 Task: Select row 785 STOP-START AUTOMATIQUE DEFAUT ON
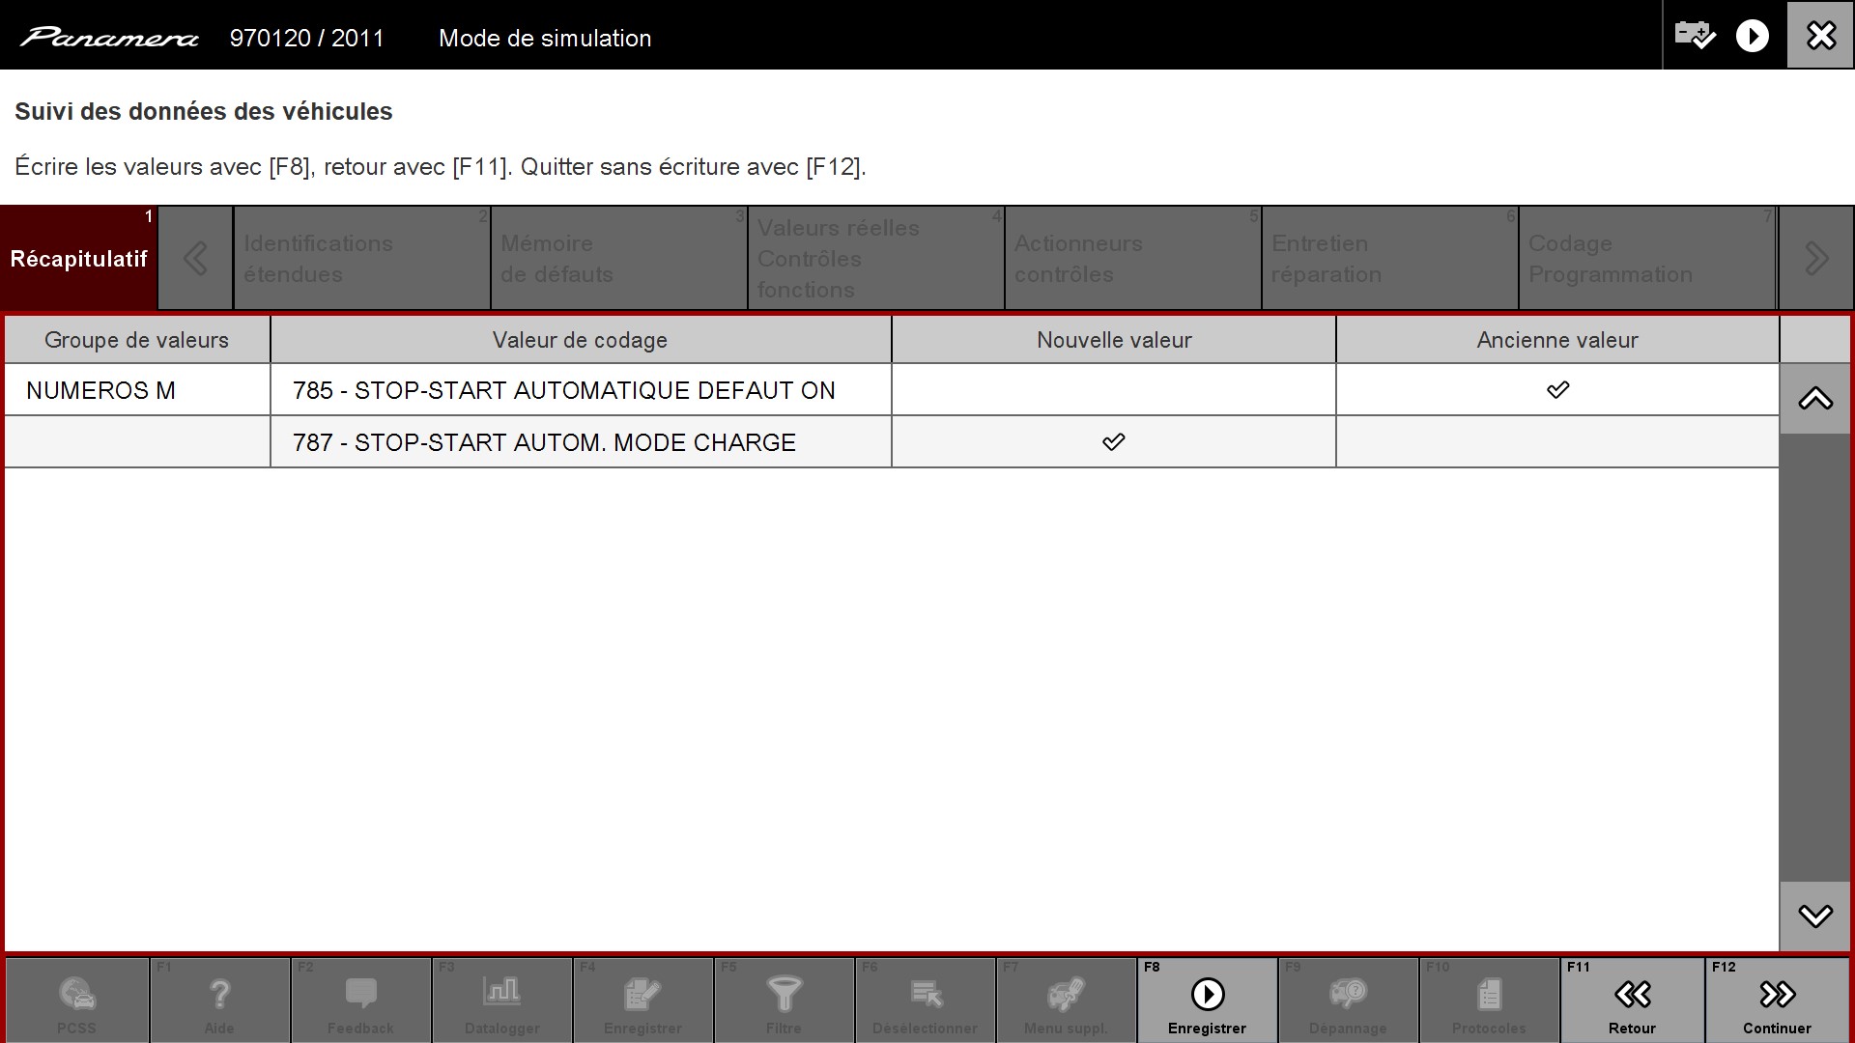pos(581,390)
